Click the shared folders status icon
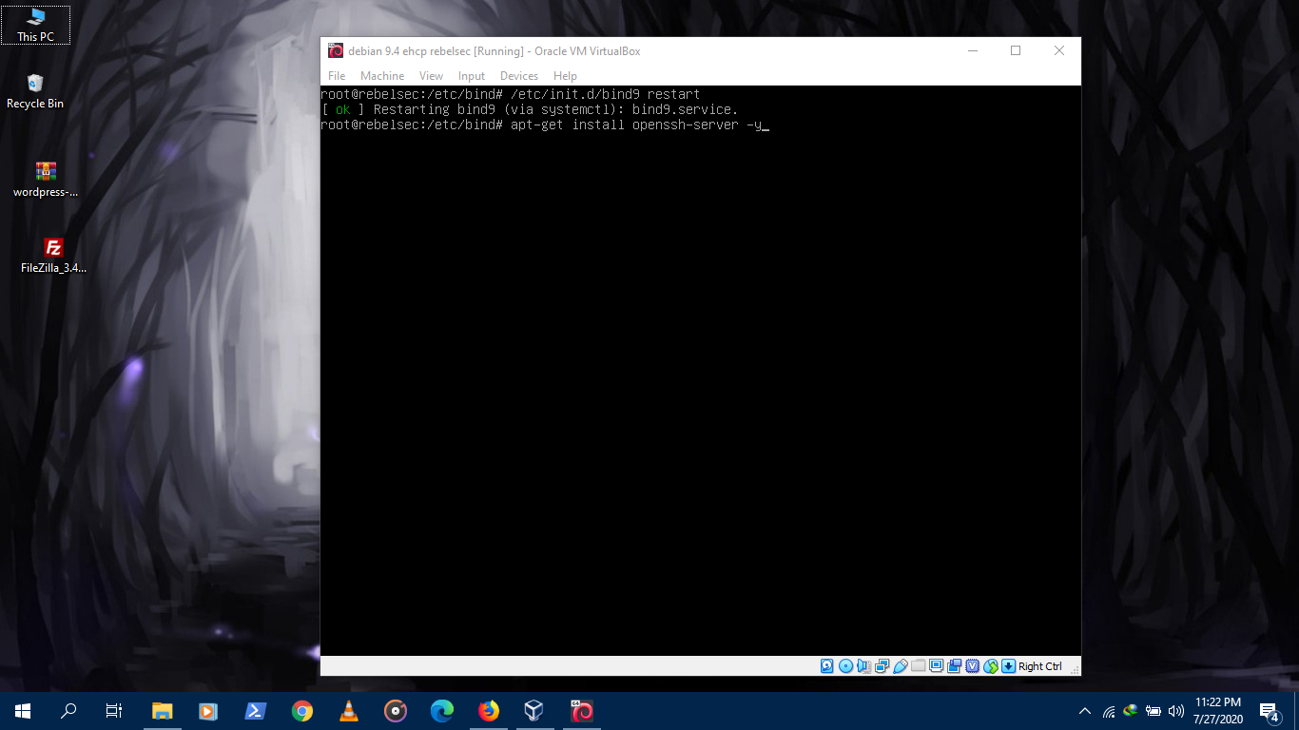 pos(918,665)
